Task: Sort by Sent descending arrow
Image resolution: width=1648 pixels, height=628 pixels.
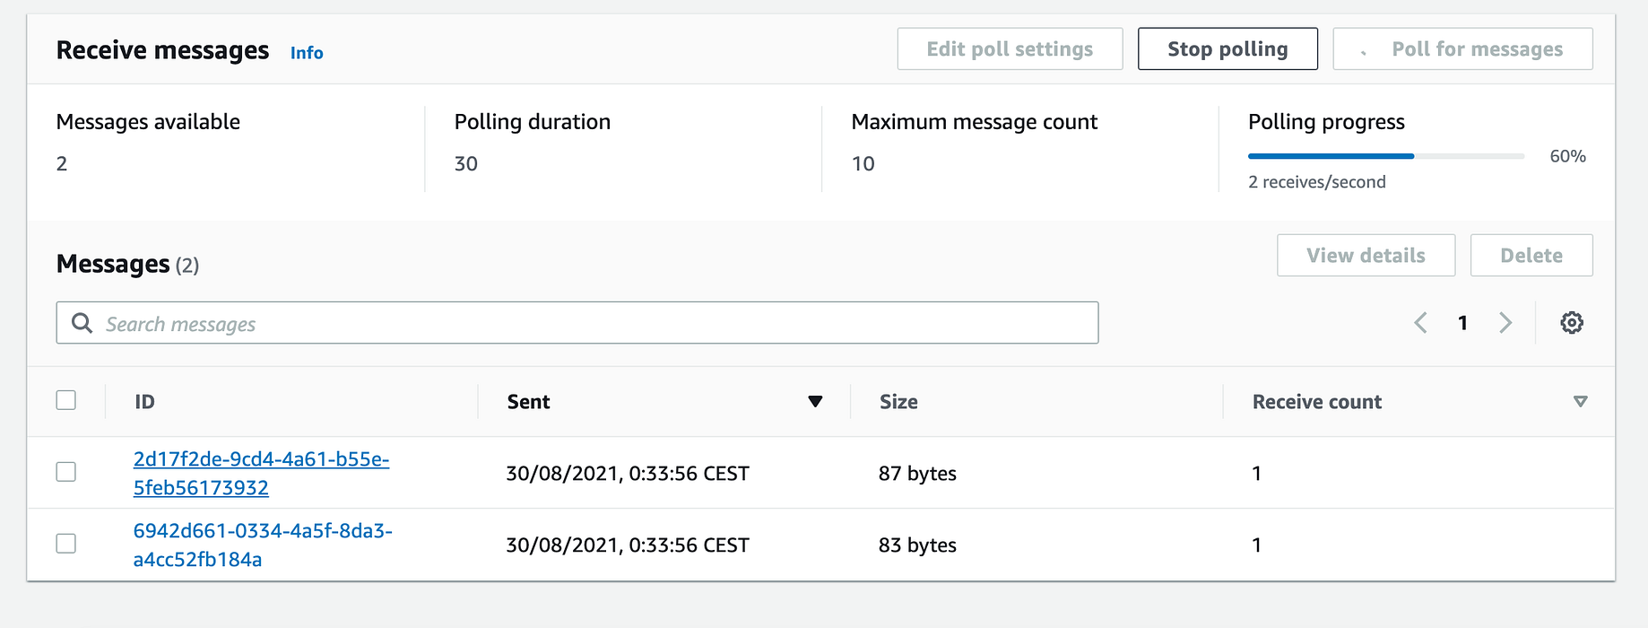Action: coord(815,402)
